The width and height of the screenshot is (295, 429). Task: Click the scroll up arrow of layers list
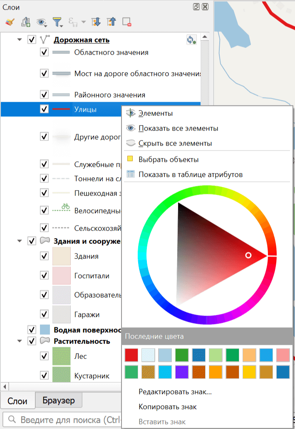click(x=205, y=37)
